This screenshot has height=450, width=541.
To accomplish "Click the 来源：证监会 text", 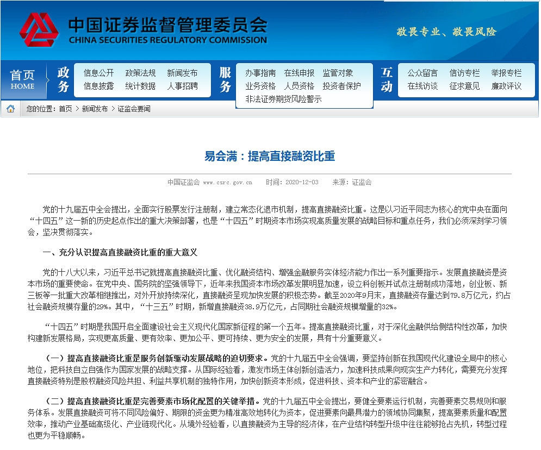I will pyautogui.click(x=352, y=182).
